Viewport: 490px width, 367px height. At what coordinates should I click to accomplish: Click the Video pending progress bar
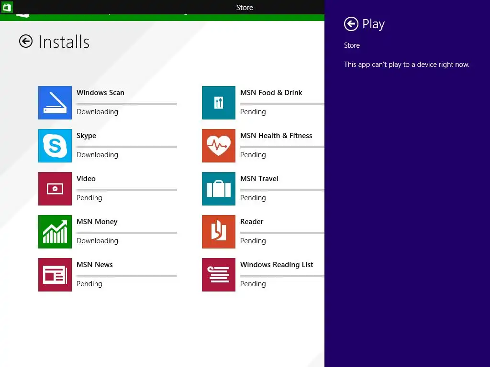(x=126, y=190)
